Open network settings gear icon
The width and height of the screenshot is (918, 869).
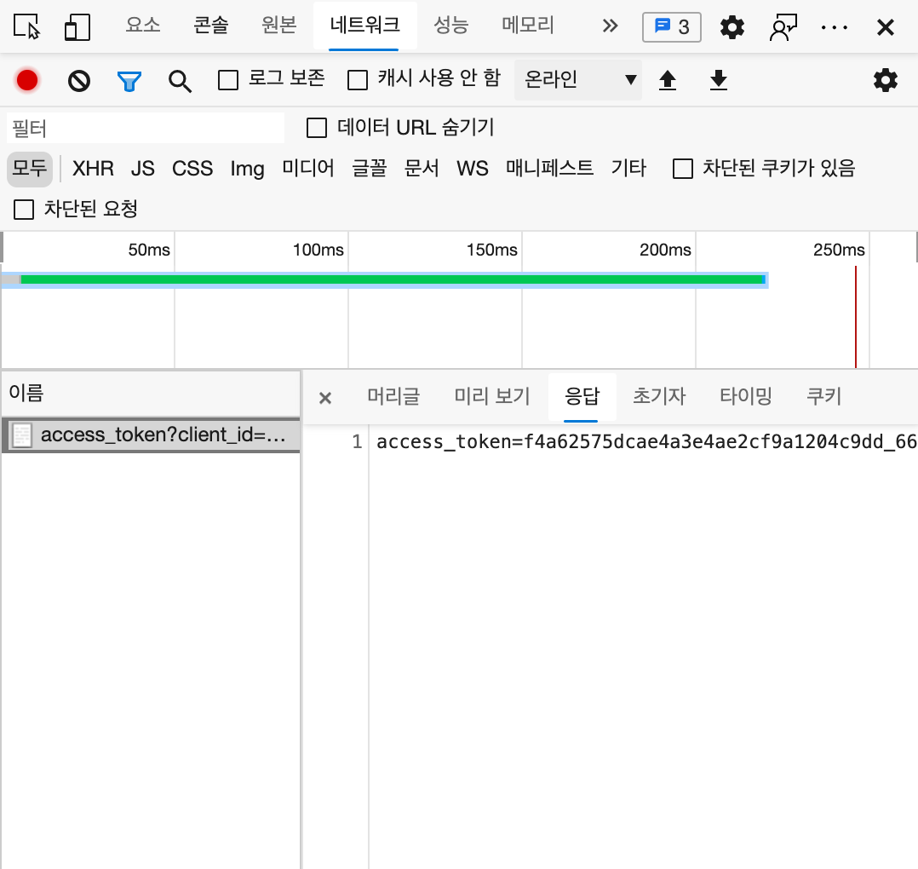pyautogui.click(x=886, y=80)
